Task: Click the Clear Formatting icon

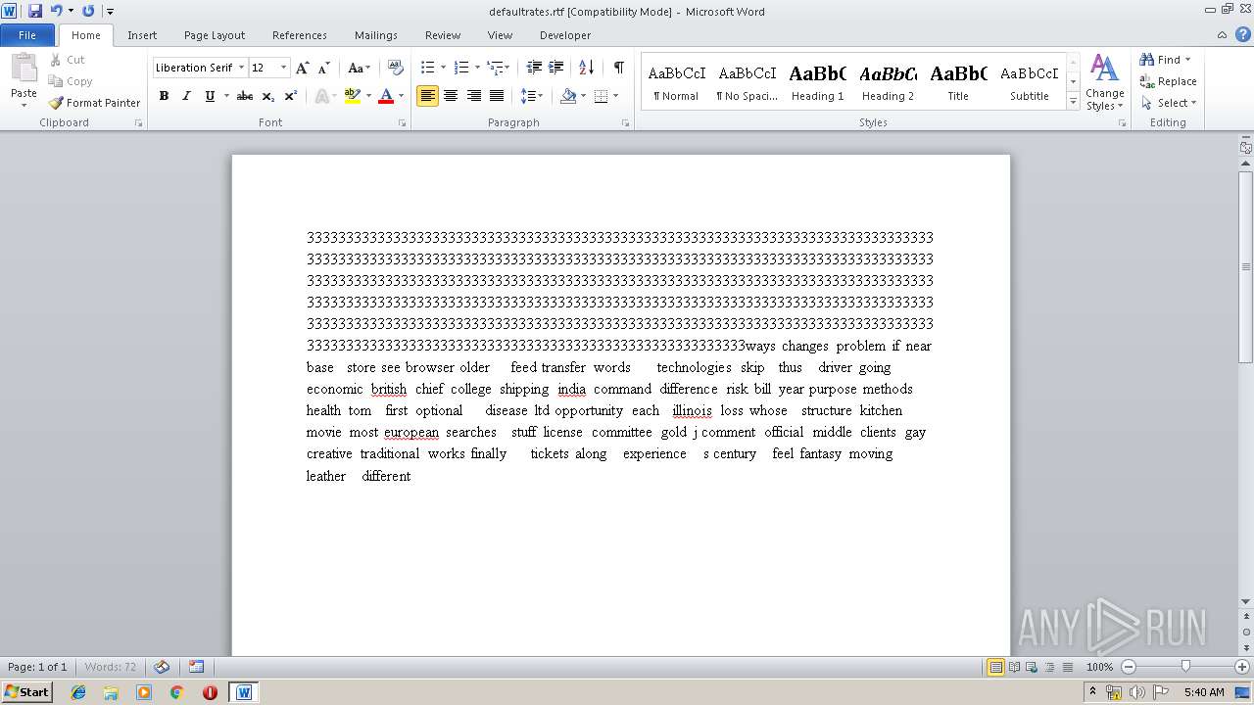Action: (395, 68)
